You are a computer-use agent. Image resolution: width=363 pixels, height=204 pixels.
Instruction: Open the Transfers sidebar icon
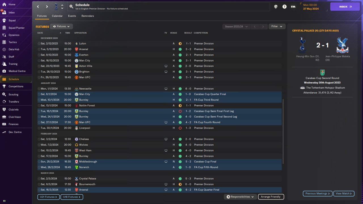coord(4,102)
